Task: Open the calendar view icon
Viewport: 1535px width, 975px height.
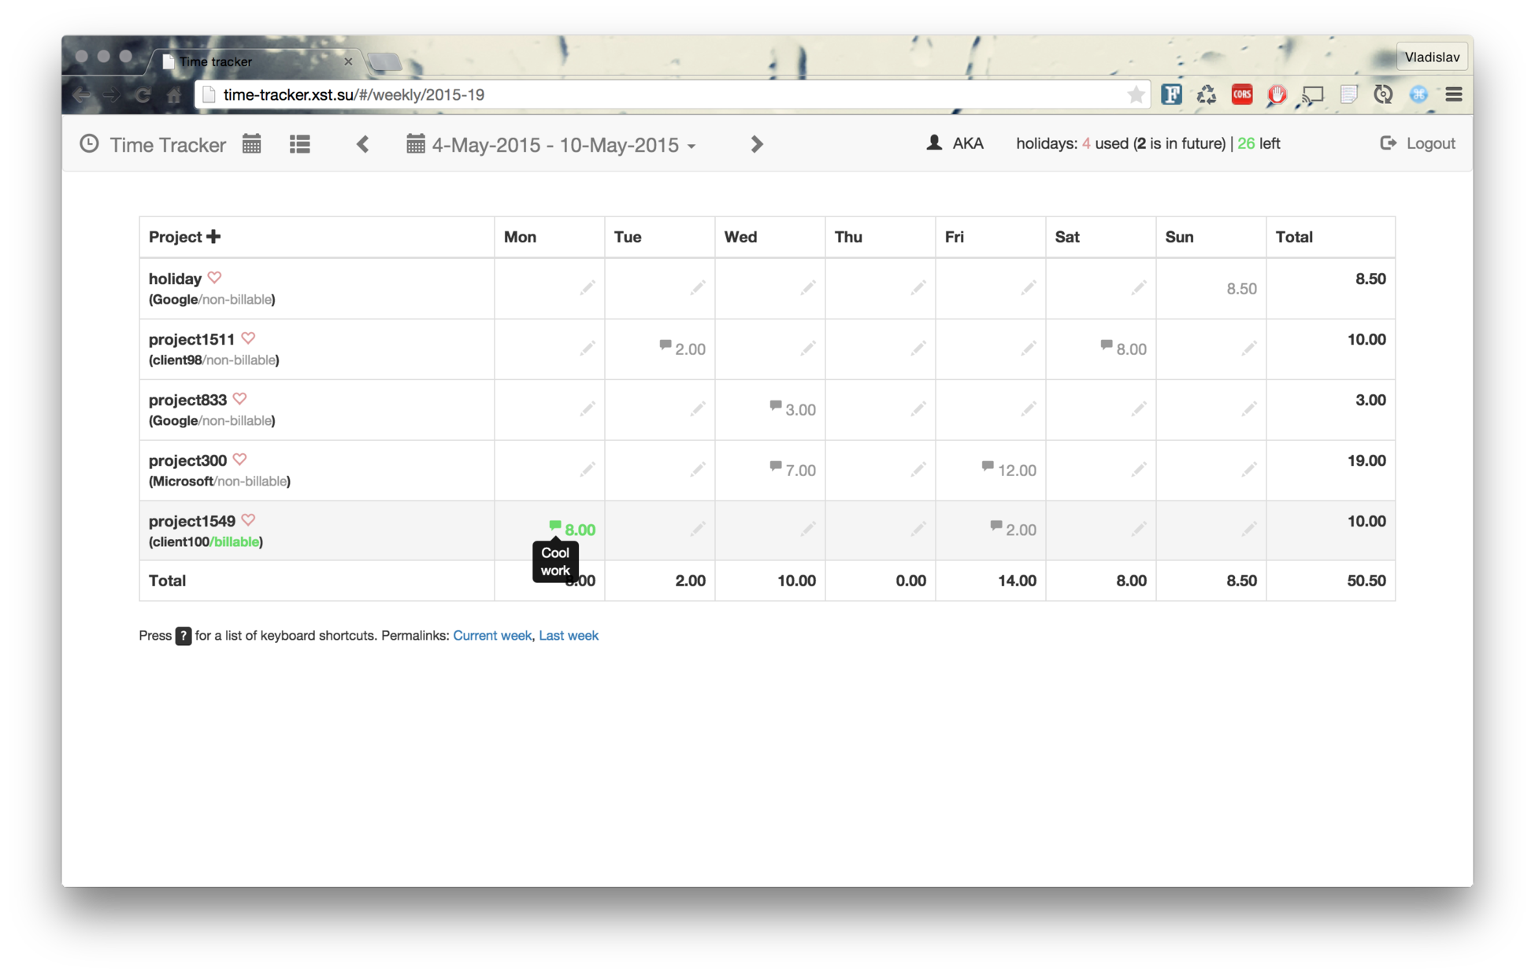Action: 251,144
